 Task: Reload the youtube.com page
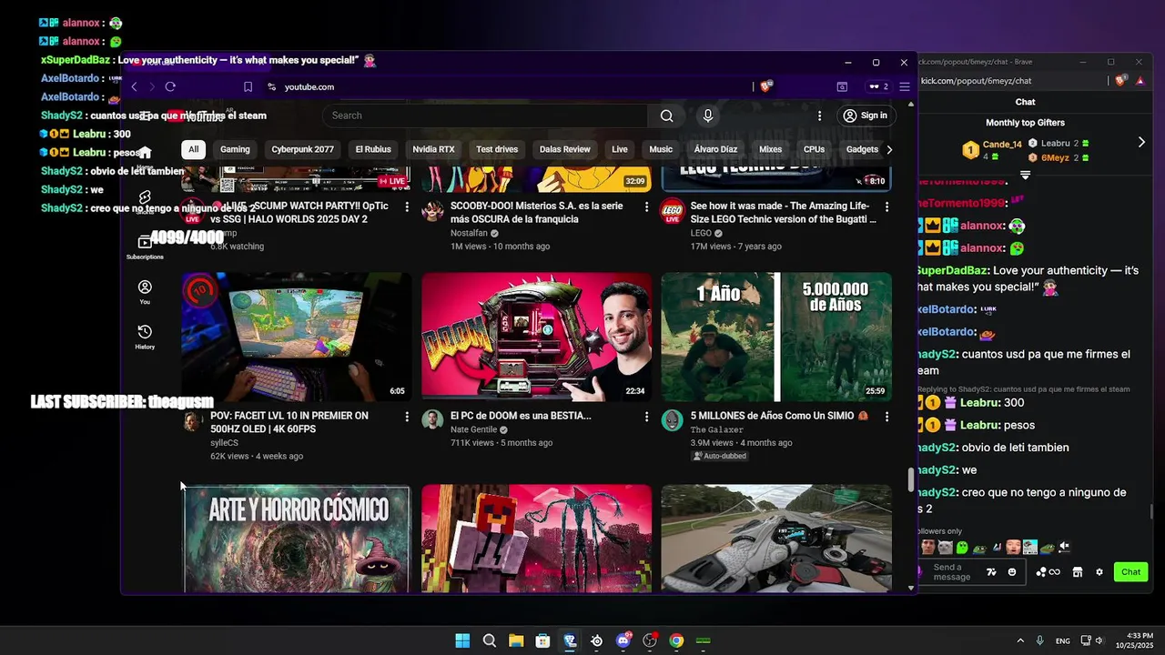coord(170,86)
